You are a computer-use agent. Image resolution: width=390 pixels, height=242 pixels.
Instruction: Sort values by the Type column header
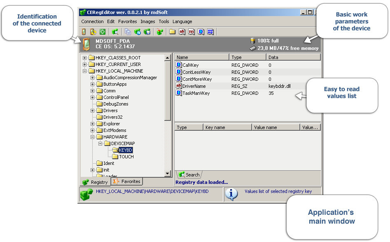click(247, 57)
